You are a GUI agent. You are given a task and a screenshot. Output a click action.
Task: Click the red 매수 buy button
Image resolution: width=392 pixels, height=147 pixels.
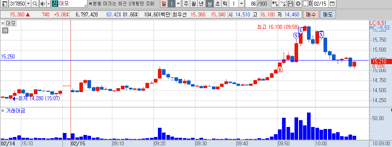coord(311,15)
